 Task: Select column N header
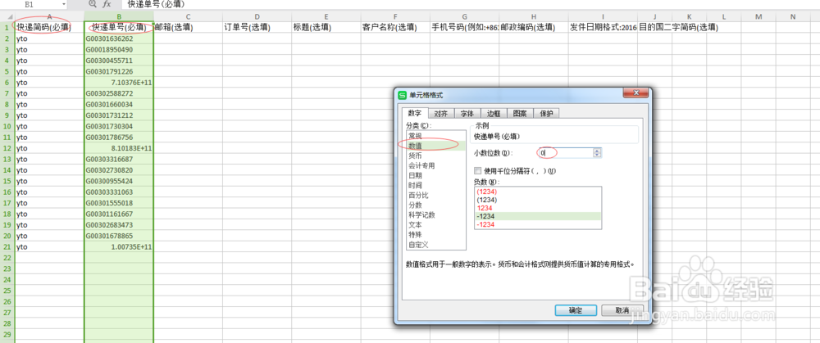793,16
